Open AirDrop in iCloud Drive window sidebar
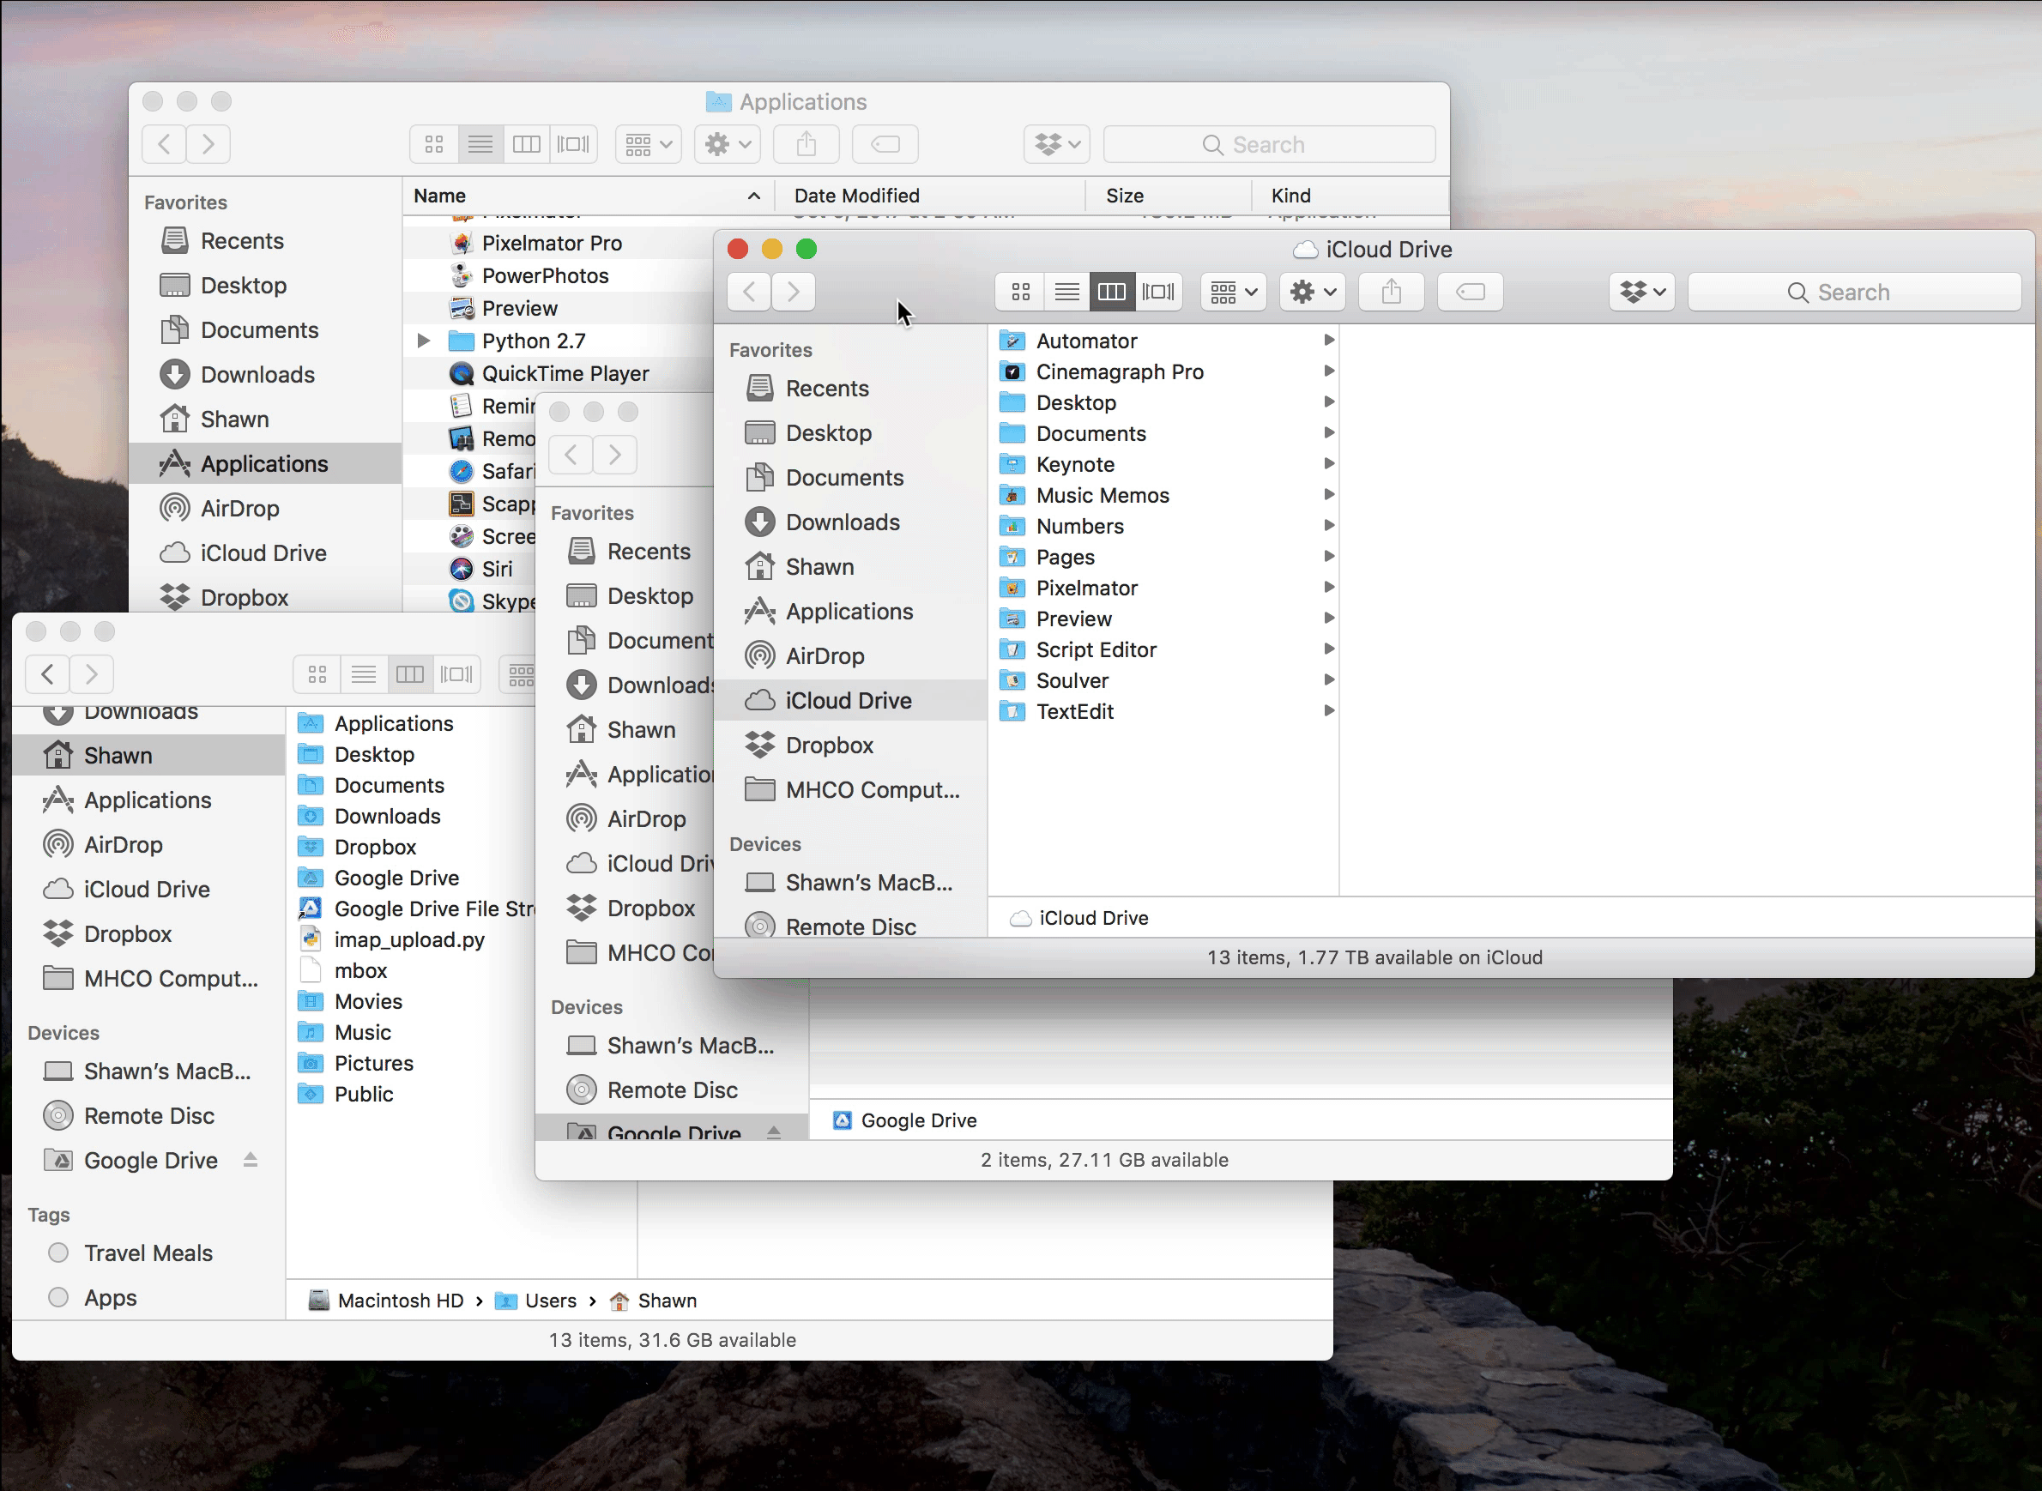2042x1491 pixels. [849, 656]
